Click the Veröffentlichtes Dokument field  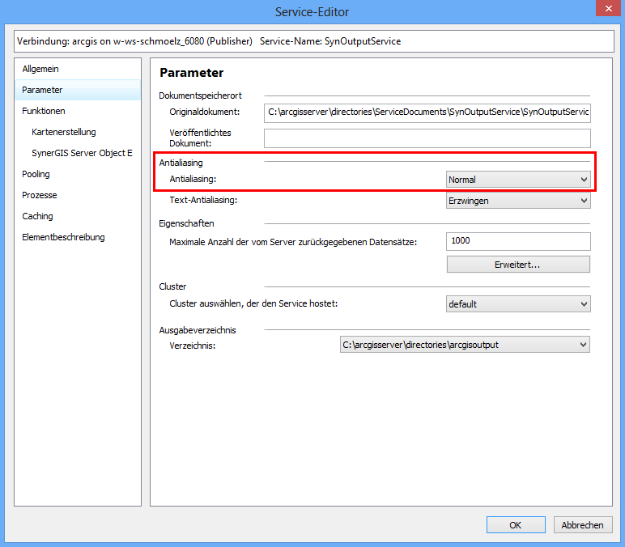point(427,138)
